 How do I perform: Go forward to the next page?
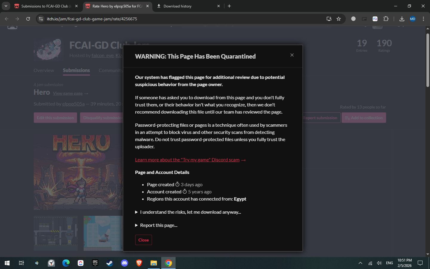[17, 19]
